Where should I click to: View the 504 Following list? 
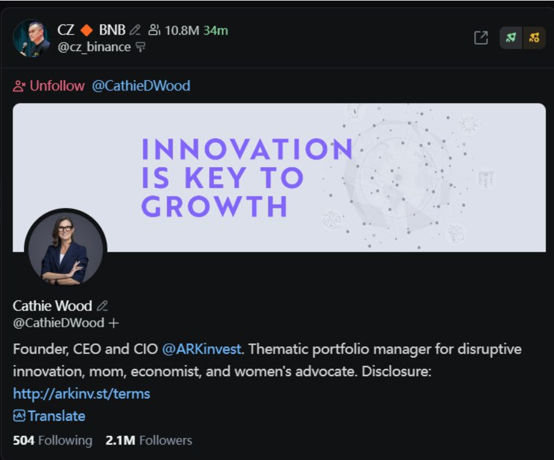[52, 440]
